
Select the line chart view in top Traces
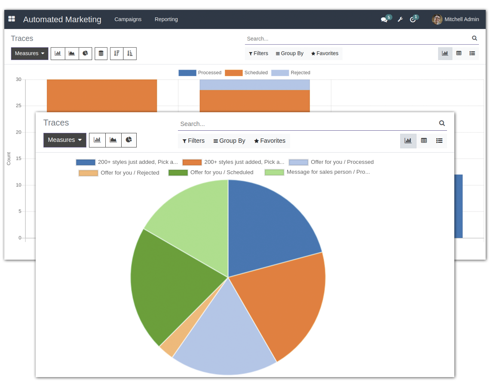click(71, 53)
